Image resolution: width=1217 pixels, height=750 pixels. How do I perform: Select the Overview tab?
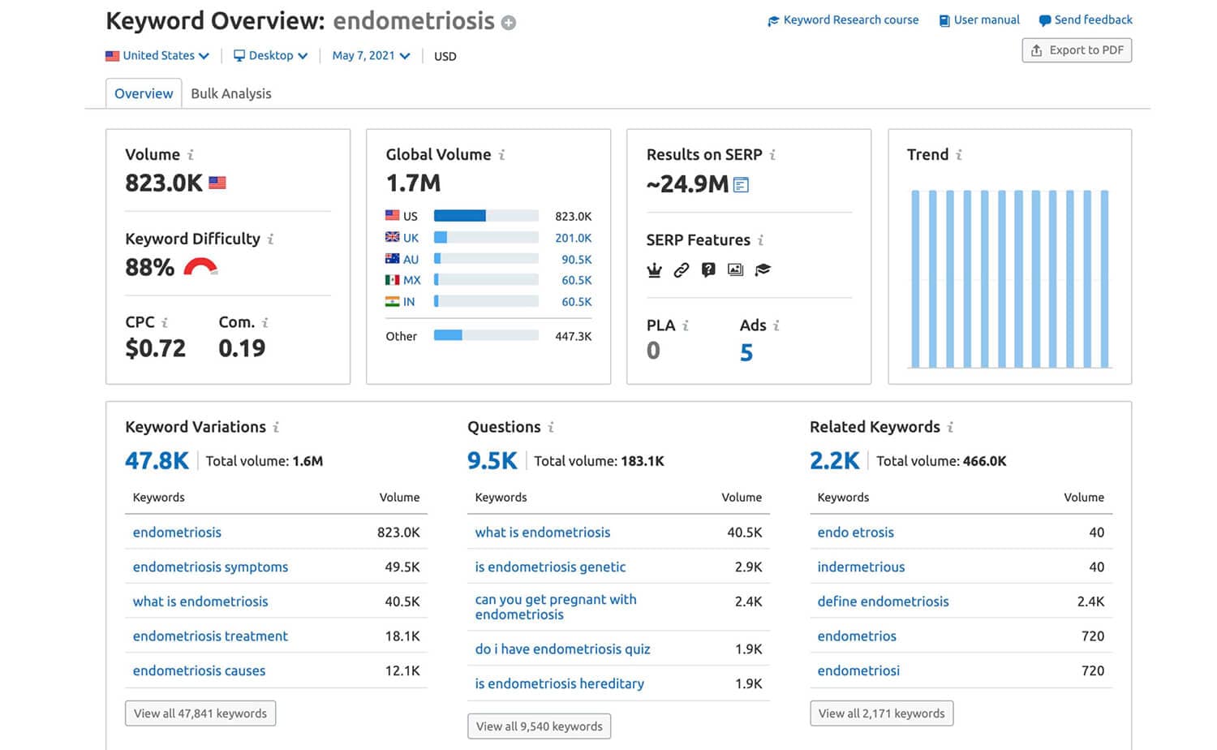(144, 93)
